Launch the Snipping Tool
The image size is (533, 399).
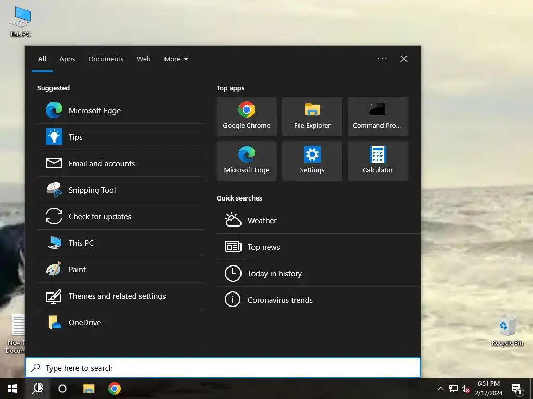tap(121, 190)
